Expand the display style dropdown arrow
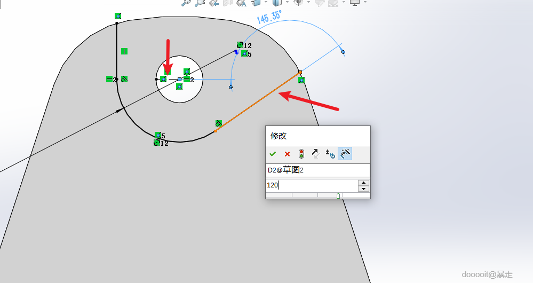Screen dimensions: 533x283 click(x=287, y=2)
